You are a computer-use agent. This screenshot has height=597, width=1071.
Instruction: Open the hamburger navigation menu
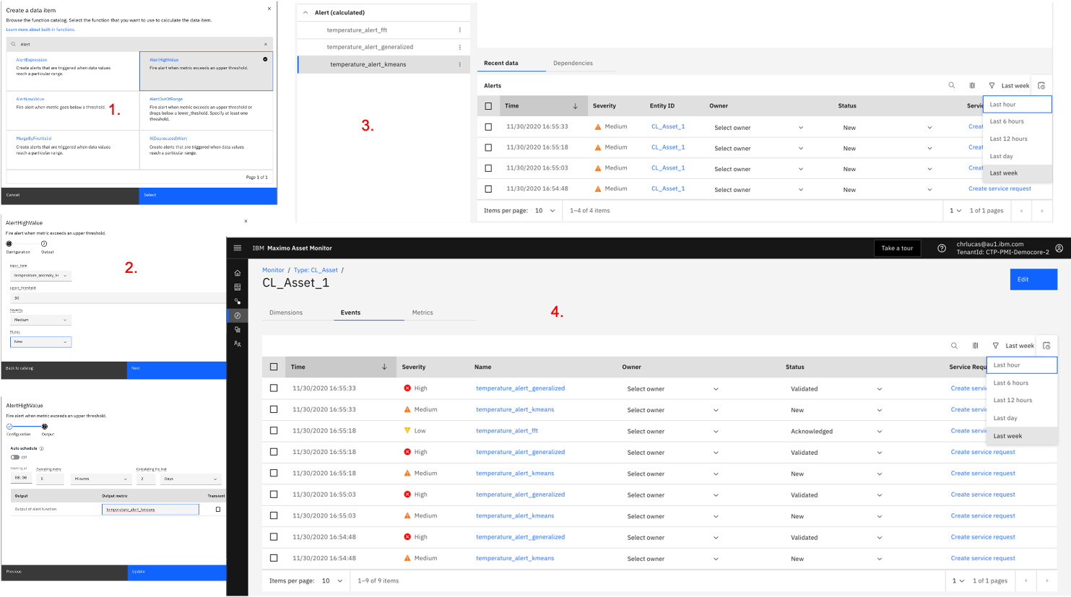pyautogui.click(x=237, y=248)
